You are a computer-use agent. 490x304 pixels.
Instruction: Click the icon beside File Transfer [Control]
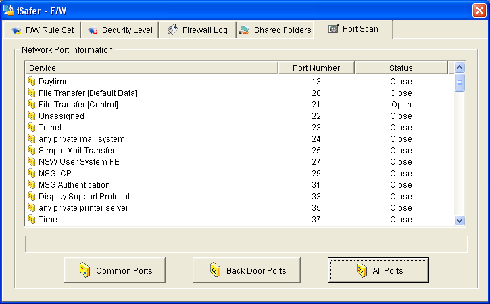[32, 105]
